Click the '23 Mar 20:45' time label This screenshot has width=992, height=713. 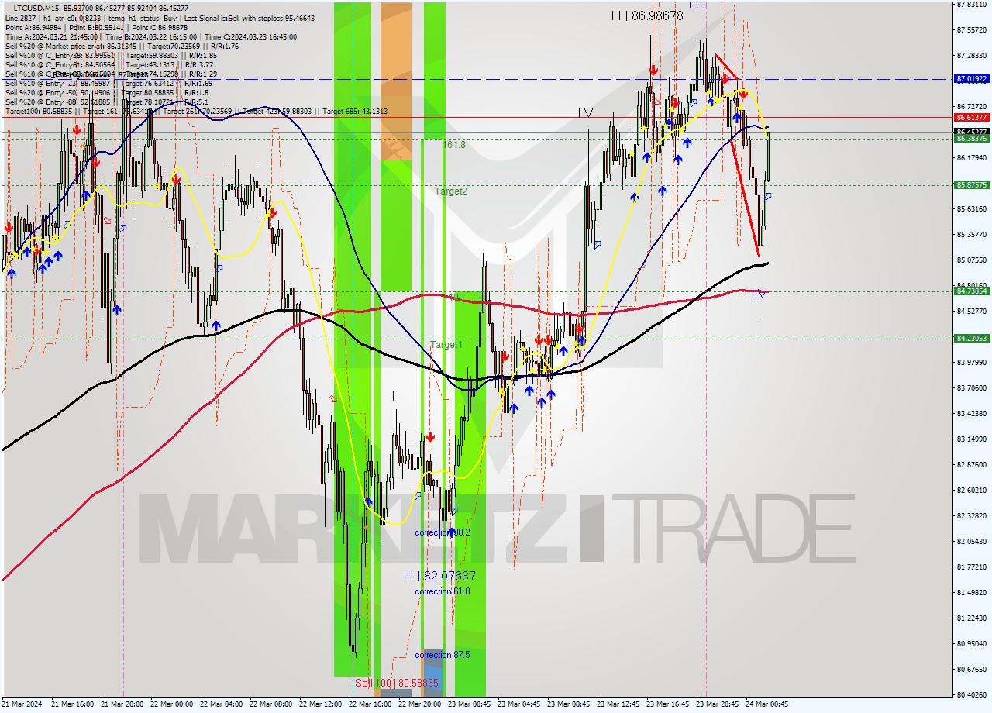pos(718,704)
